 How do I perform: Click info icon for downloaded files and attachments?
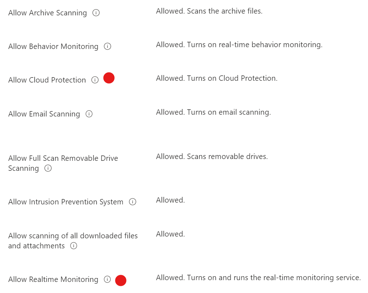pos(74,246)
